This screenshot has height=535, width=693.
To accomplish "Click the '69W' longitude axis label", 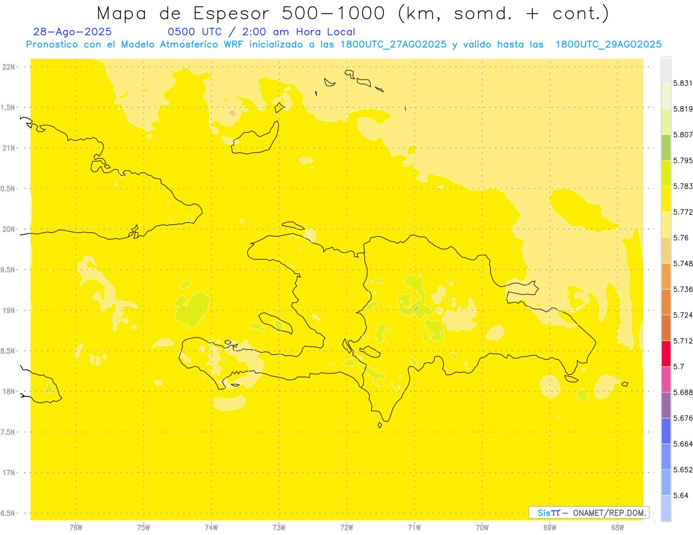I will coord(549,527).
